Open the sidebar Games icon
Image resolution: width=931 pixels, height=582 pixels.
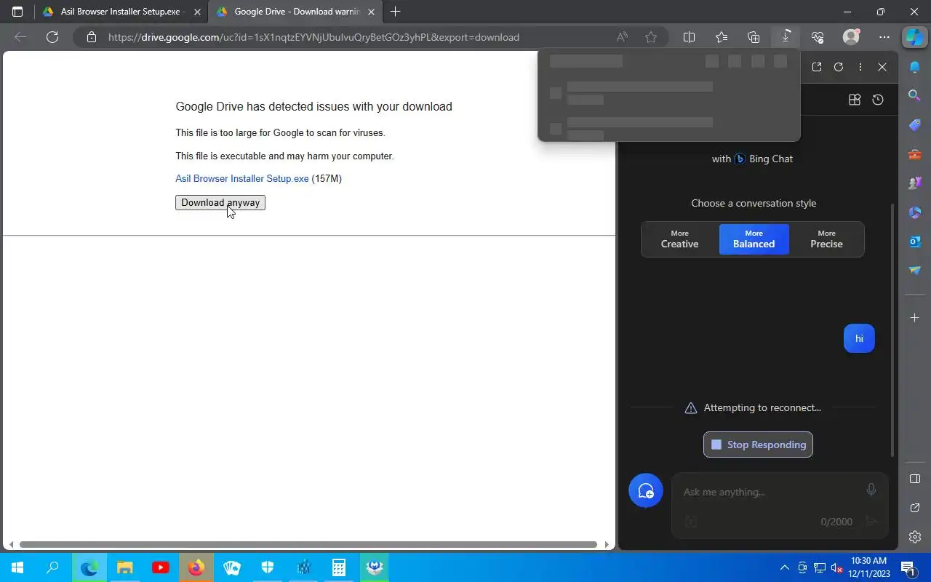pos(915,183)
